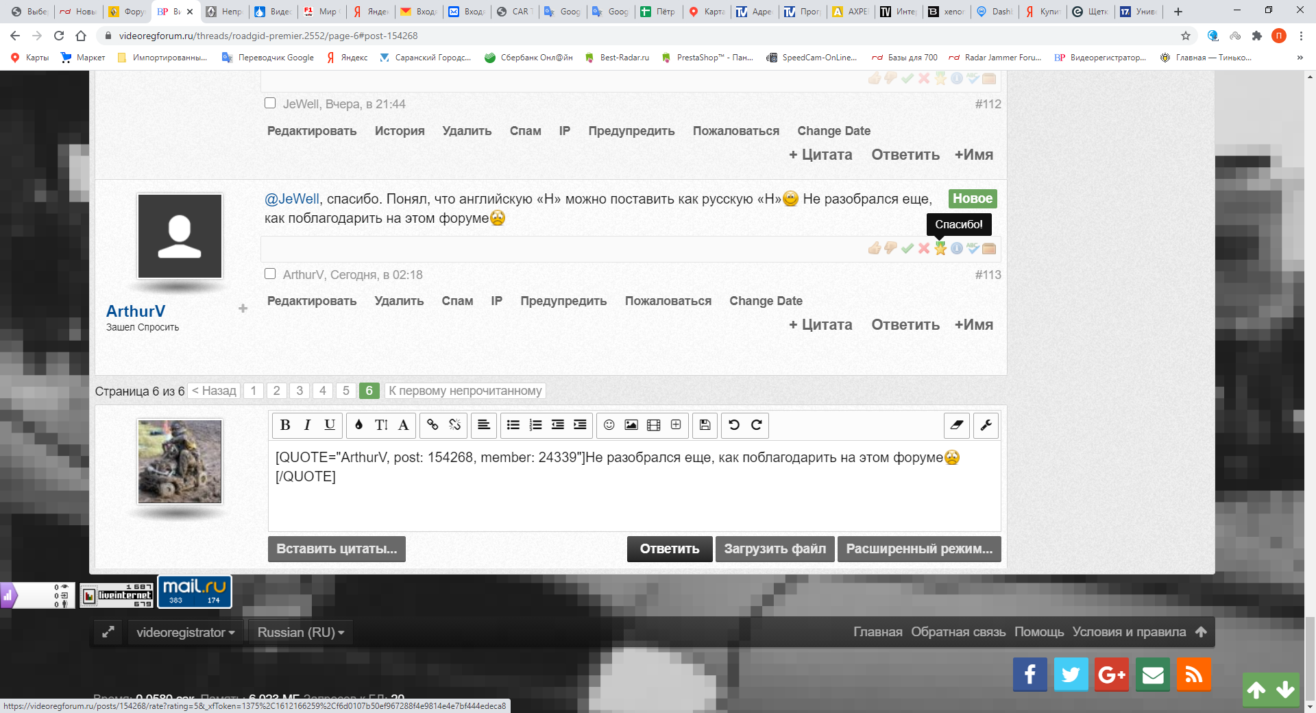
Task: Open the 'Яндекс' bookmark in bookmarks bar
Action: click(348, 58)
